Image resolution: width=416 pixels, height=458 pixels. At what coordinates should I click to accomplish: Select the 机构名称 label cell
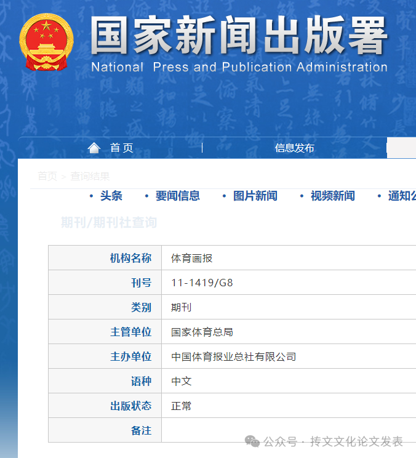point(105,258)
